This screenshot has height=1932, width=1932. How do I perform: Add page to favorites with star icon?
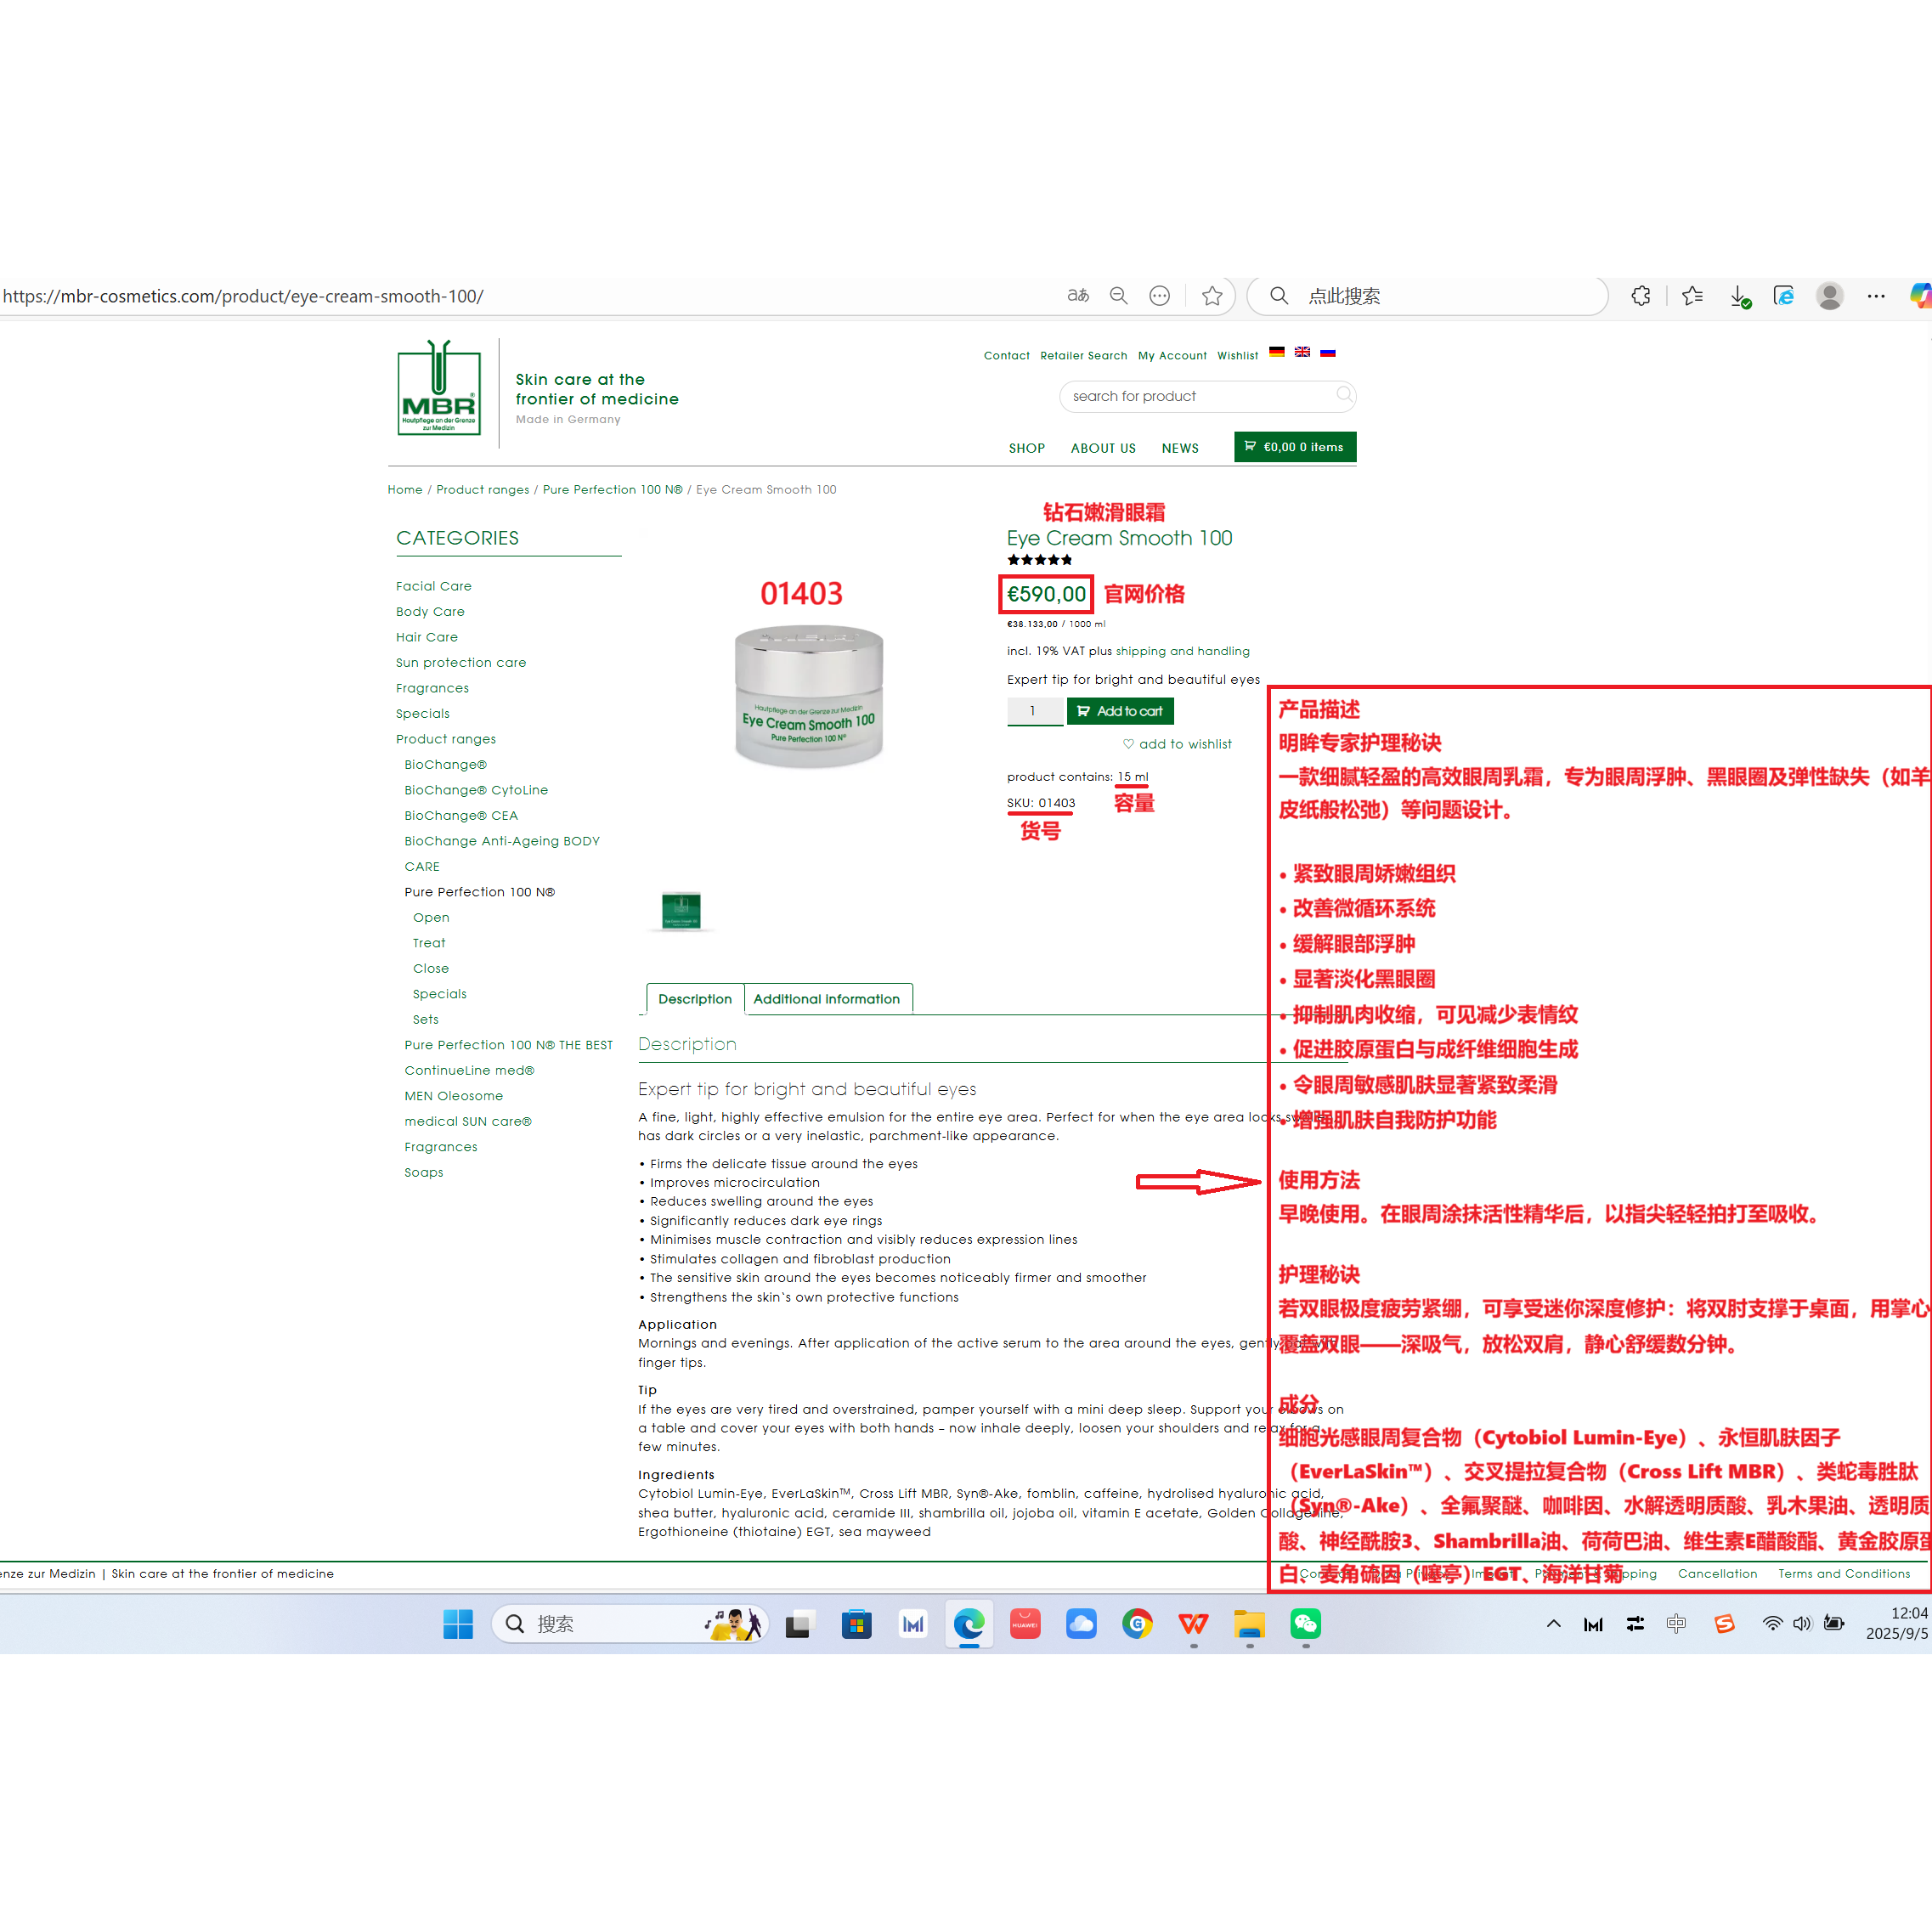(x=1212, y=296)
